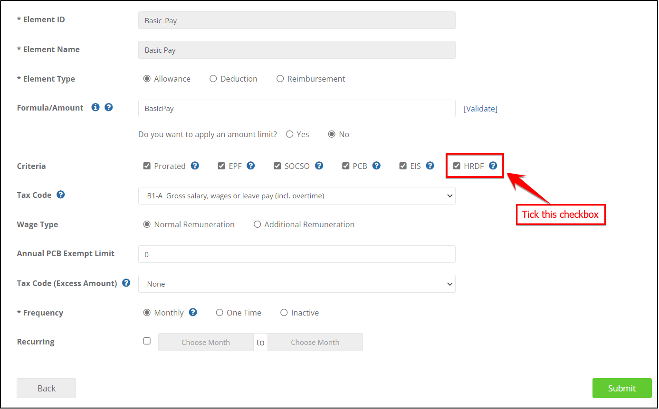Screen dimensions: 659x409
Task: Untick the Prorated checkbox
Action: (x=147, y=166)
